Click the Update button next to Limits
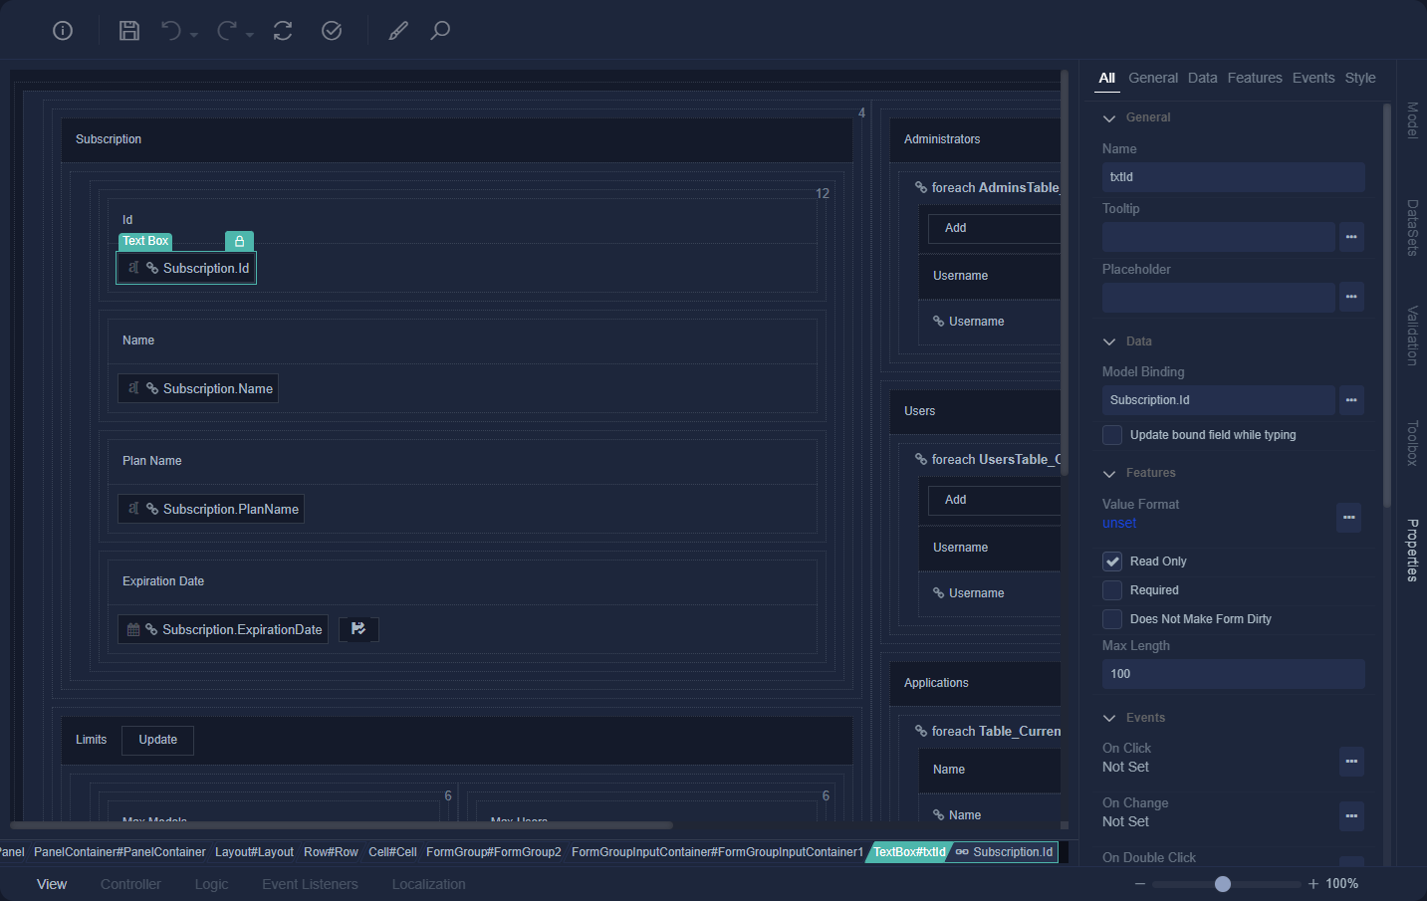Image resolution: width=1427 pixels, height=901 pixels. tap(157, 740)
